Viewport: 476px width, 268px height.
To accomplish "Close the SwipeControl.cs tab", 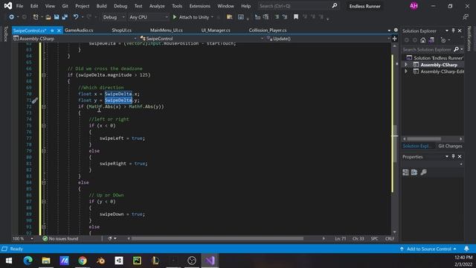I will (x=59, y=31).
